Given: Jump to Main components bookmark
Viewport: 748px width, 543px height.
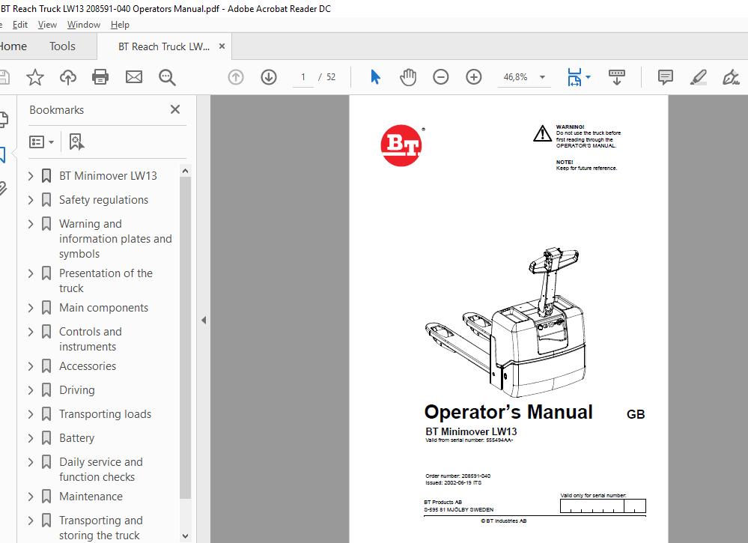Looking at the screenshot, I should [x=103, y=308].
